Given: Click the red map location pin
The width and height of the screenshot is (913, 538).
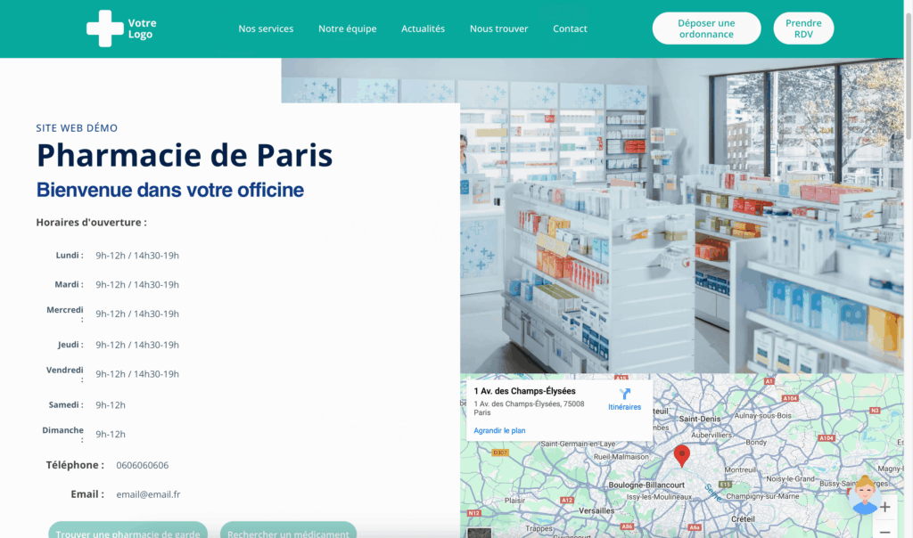Looking at the screenshot, I should click(x=682, y=455).
